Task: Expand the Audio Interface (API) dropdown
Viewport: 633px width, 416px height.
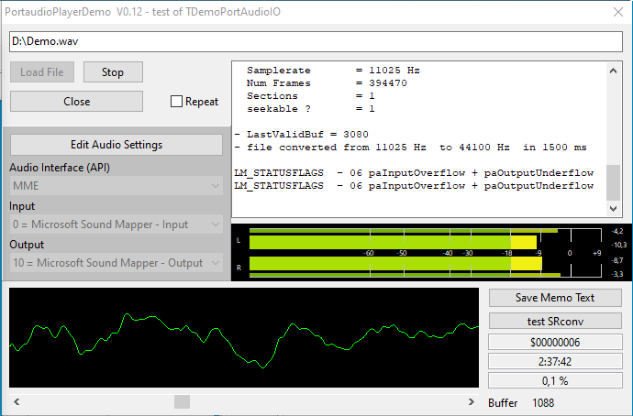Action: pos(116,186)
